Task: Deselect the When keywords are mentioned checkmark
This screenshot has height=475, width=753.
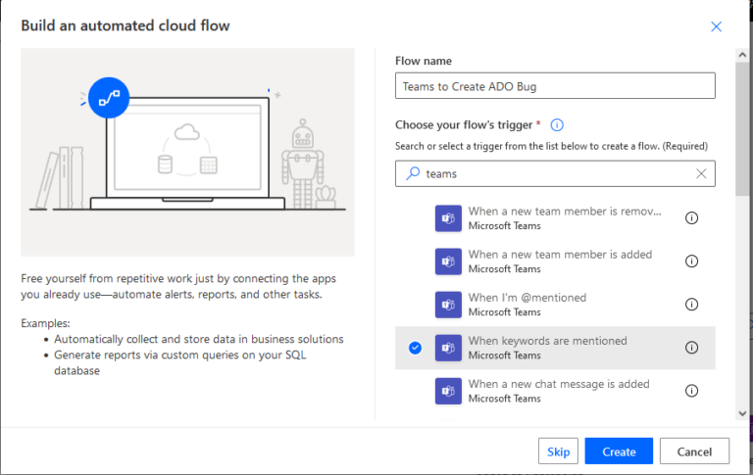Action: click(x=415, y=348)
